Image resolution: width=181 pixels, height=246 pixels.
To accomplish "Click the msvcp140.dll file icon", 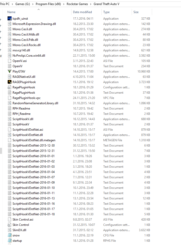I will click(10, 50).
